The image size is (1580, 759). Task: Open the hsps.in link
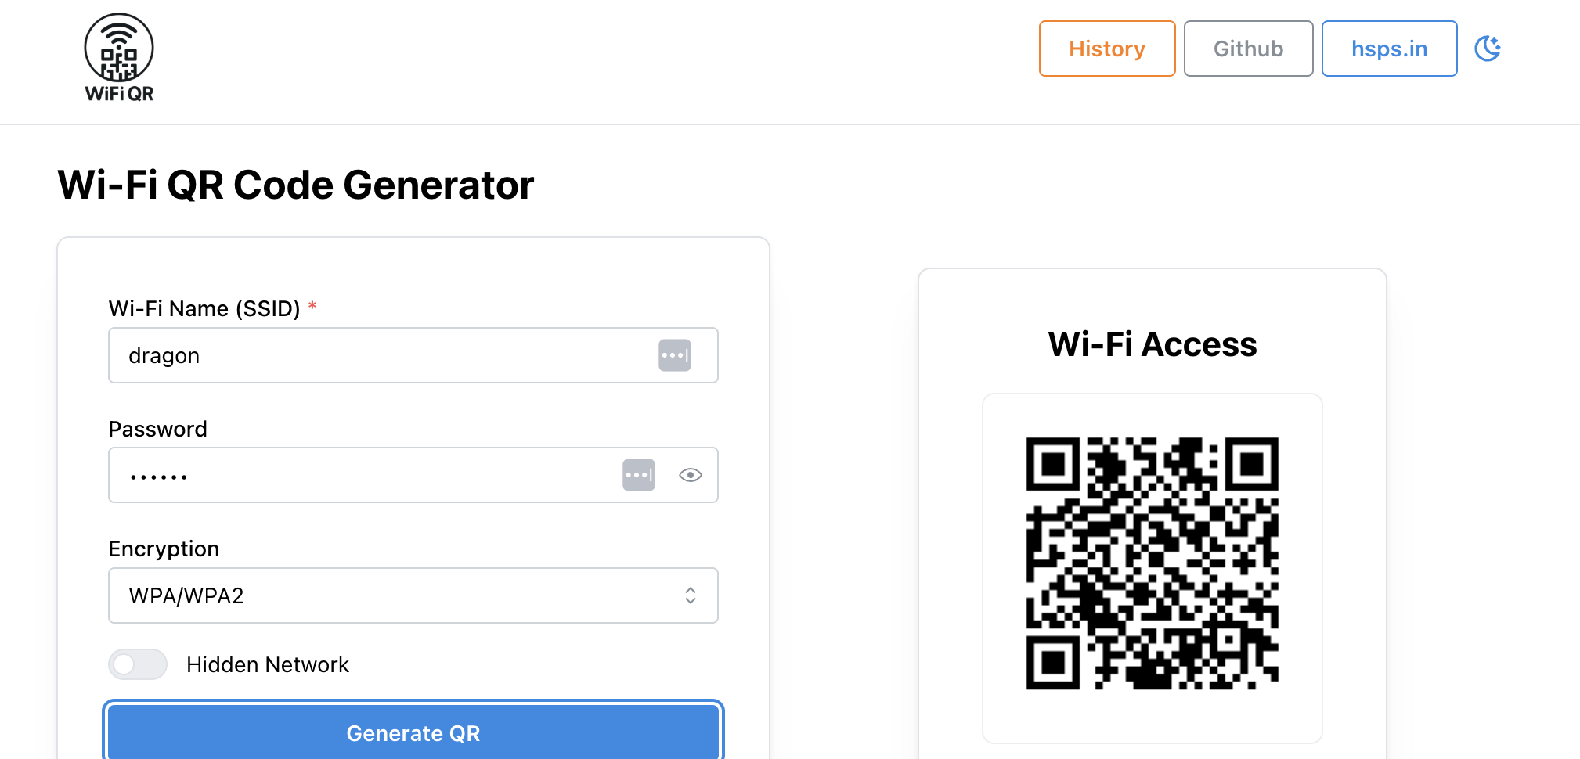pyautogui.click(x=1388, y=49)
